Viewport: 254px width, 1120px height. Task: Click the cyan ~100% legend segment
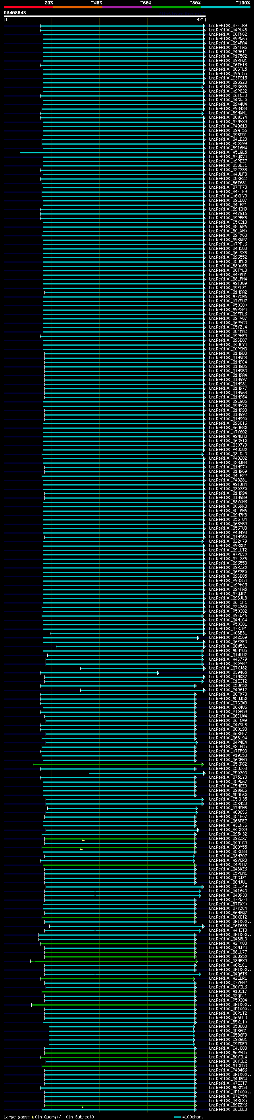(x=225, y=7)
